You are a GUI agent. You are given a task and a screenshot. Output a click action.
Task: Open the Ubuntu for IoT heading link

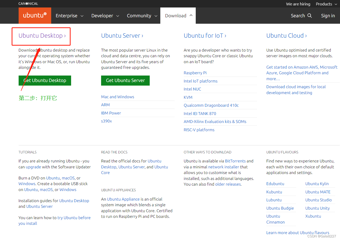point(205,36)
